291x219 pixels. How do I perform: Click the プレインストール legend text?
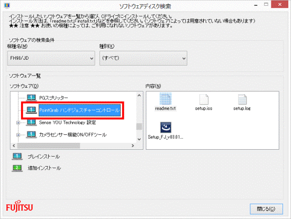[44, 157]
